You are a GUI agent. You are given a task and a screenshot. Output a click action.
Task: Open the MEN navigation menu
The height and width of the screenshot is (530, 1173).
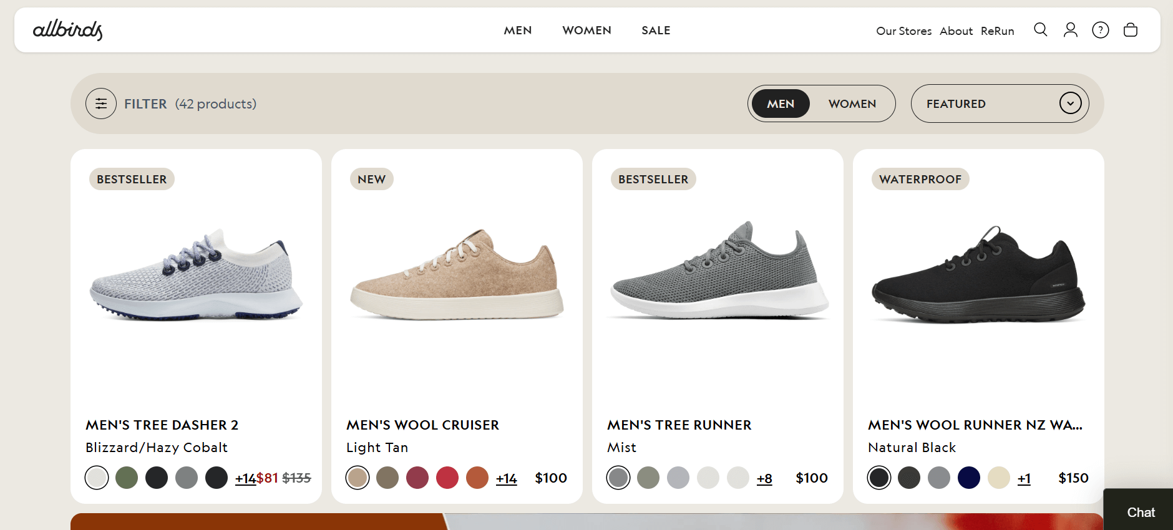[518, 31]
